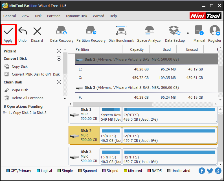Image resolution: width=224 pixels, height=181 pixels.
Task: Select the C:(NTFS) partition block
Action: tap(170, 115)
